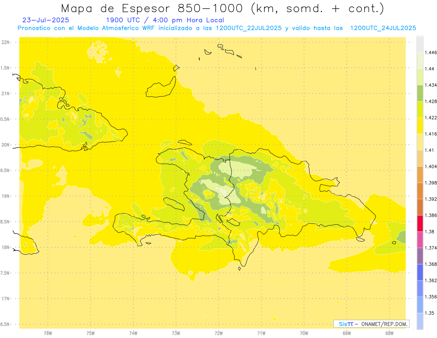
Task: Click the longitude label "72W"
Action: (219, 334)
